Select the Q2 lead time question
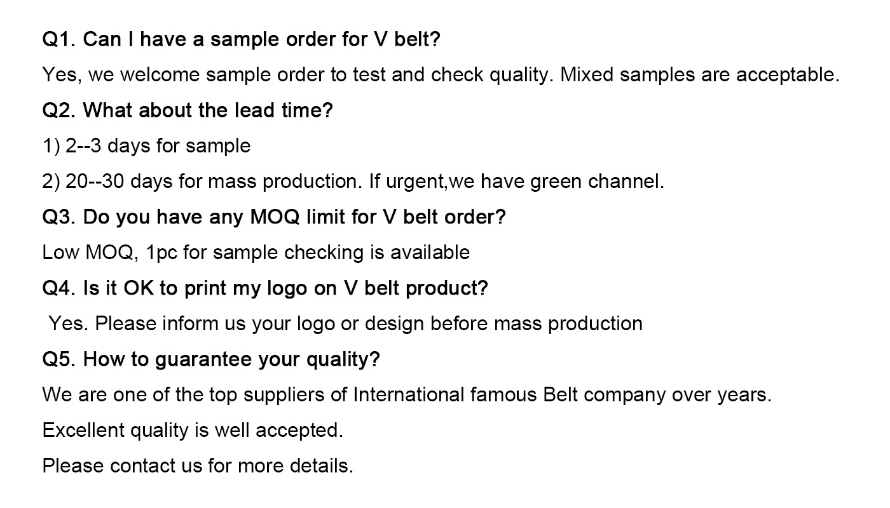The height and width of the screenshot is (508, 890). [x=188, y=110]
